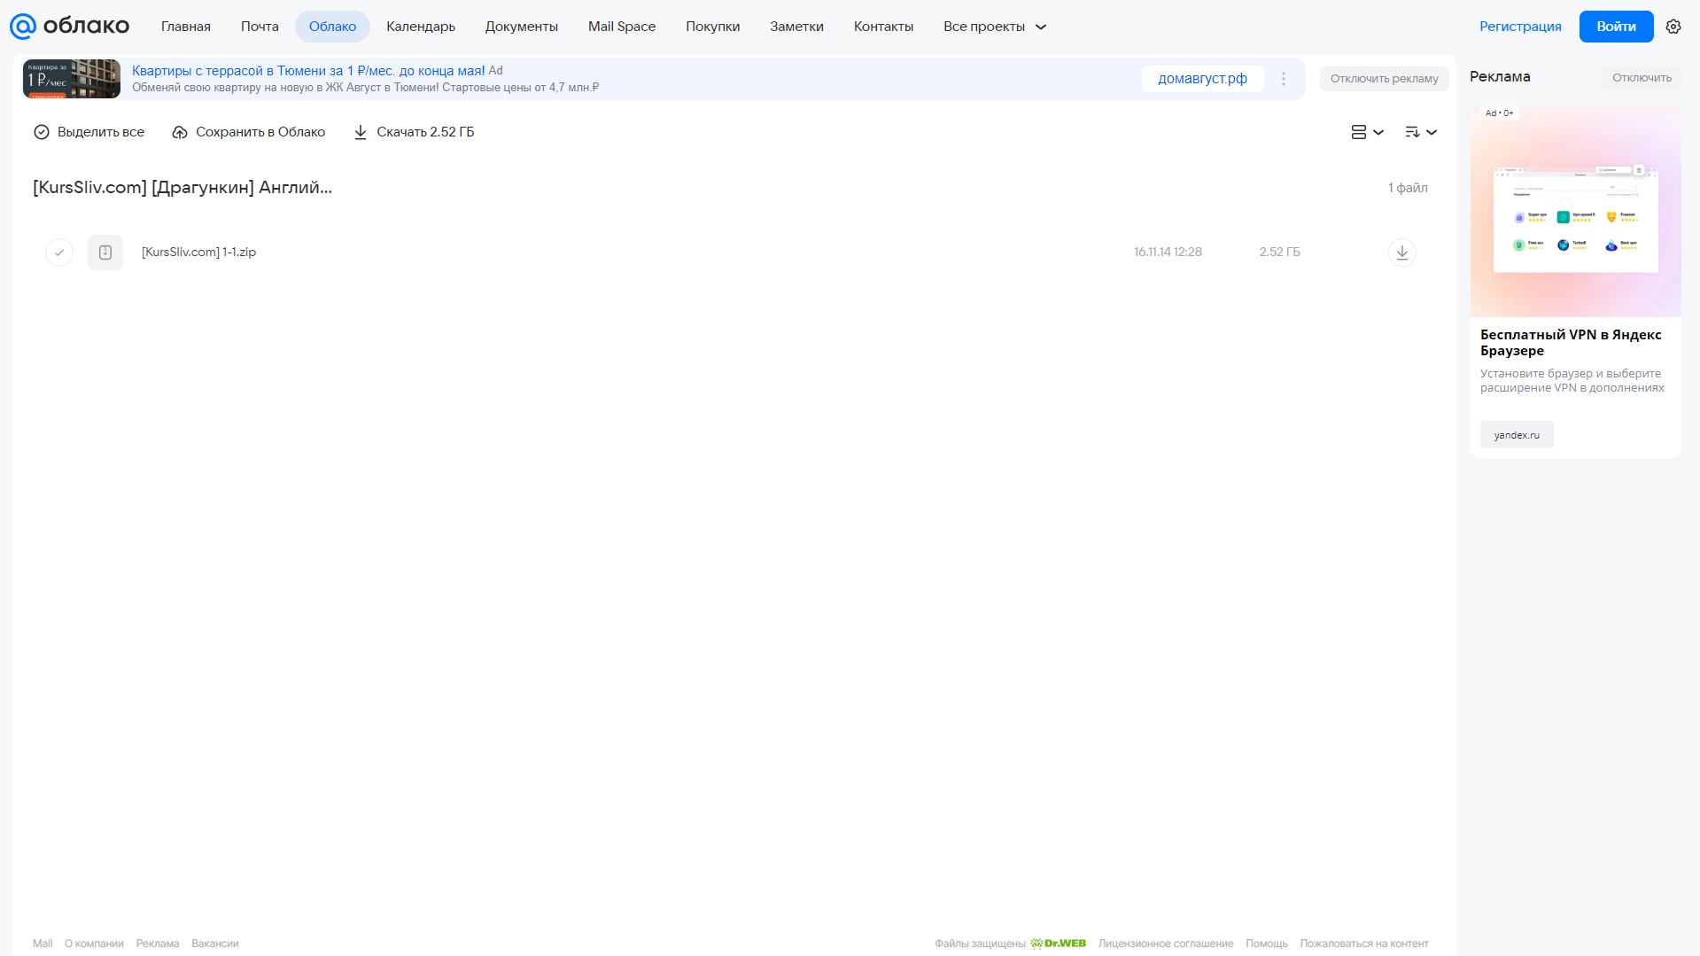
Task: Click the cloud icon for Сохранить в Облако
Action: (180, 132)
